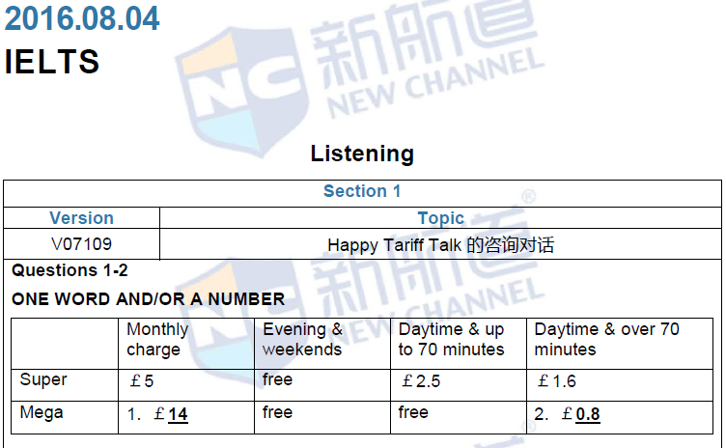Click the Super row label
Image resolution: width=726 pixels, height=448 pixels.
coord(43,380)
